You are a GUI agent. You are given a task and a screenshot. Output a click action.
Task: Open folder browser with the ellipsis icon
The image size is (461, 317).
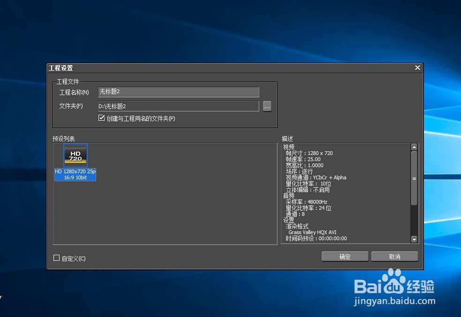[x=267, y=106]
